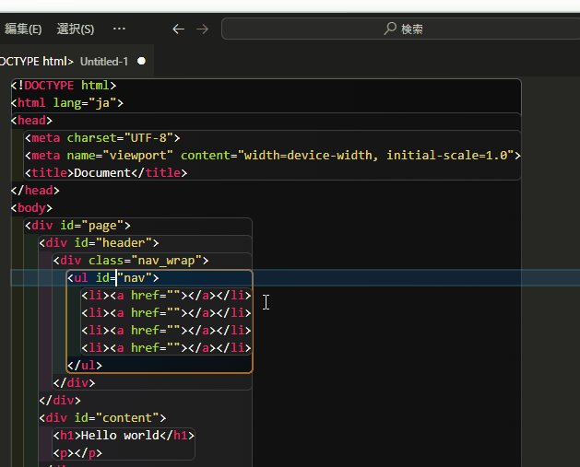
Task: Switch to the Untitled-1 editor tab
Action: tap(104, 61)
